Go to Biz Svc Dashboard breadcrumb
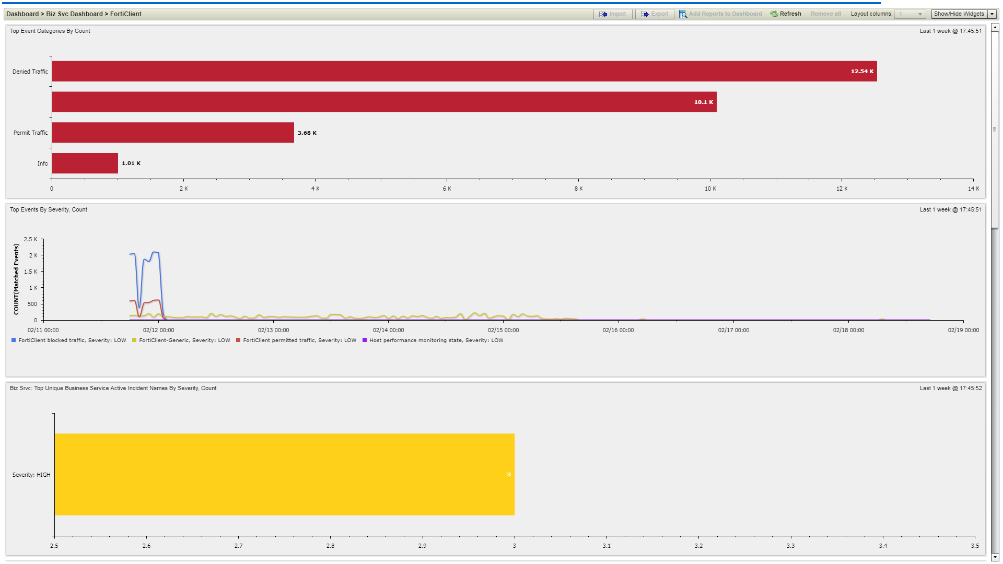Viewport: 1003px width, 564px height. tap(75, 14)
